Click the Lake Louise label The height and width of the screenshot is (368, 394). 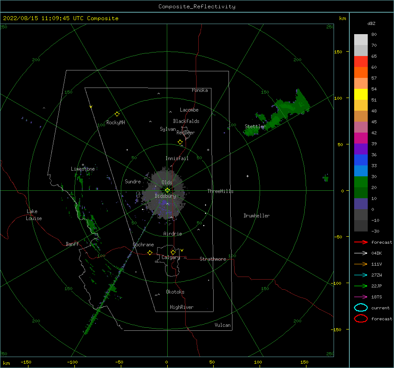[x=34, y=215]
